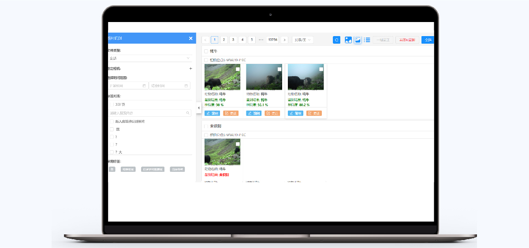The image size is (529, 248).
Task: Collapse the left filter panel via arrow handle
Action: [198, 107]
